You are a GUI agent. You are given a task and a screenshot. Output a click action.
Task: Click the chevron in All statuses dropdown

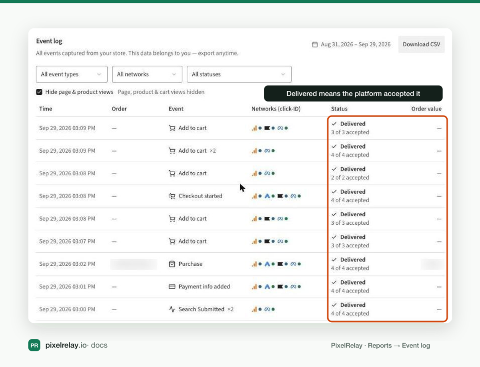(283, 74)
